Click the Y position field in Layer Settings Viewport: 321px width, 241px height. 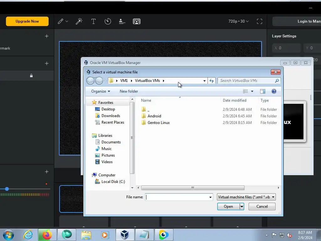313,48
